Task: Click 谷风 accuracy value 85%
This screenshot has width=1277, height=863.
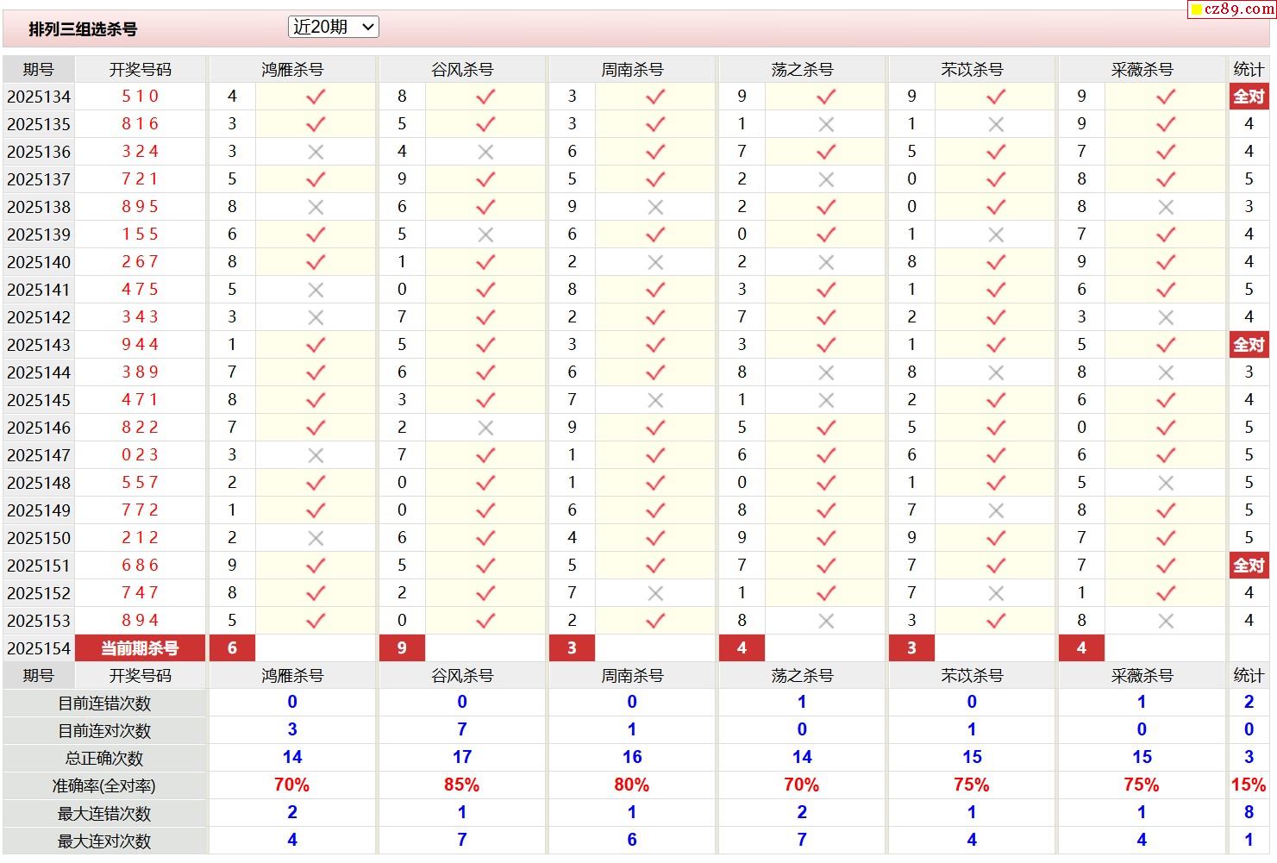Action: click(x=462, y=785)
